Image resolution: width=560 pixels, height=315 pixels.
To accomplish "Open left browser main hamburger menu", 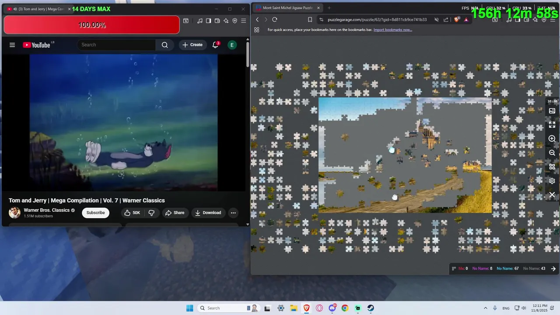I will click(244, 21).
